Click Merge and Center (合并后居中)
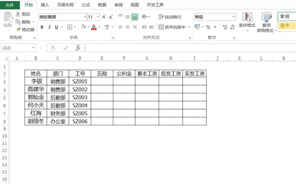The height and width of the screenshot is (184, 296). point(172,27)
